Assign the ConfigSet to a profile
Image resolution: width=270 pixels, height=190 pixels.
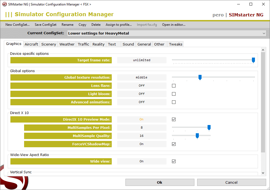(x=119, y=25)
